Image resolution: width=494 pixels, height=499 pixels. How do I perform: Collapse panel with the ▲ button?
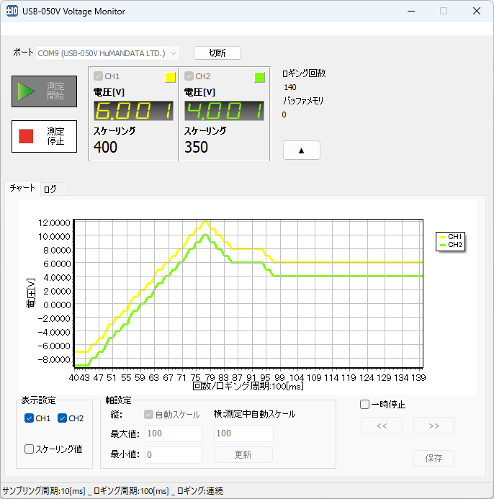click(x=301, y=150)
